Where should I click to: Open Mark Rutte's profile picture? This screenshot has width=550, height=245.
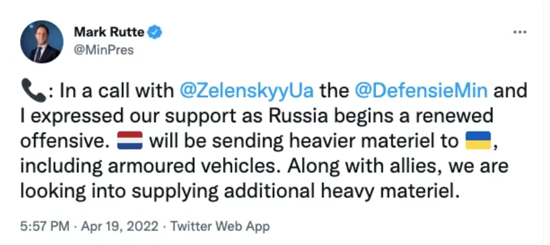(42, 42)
